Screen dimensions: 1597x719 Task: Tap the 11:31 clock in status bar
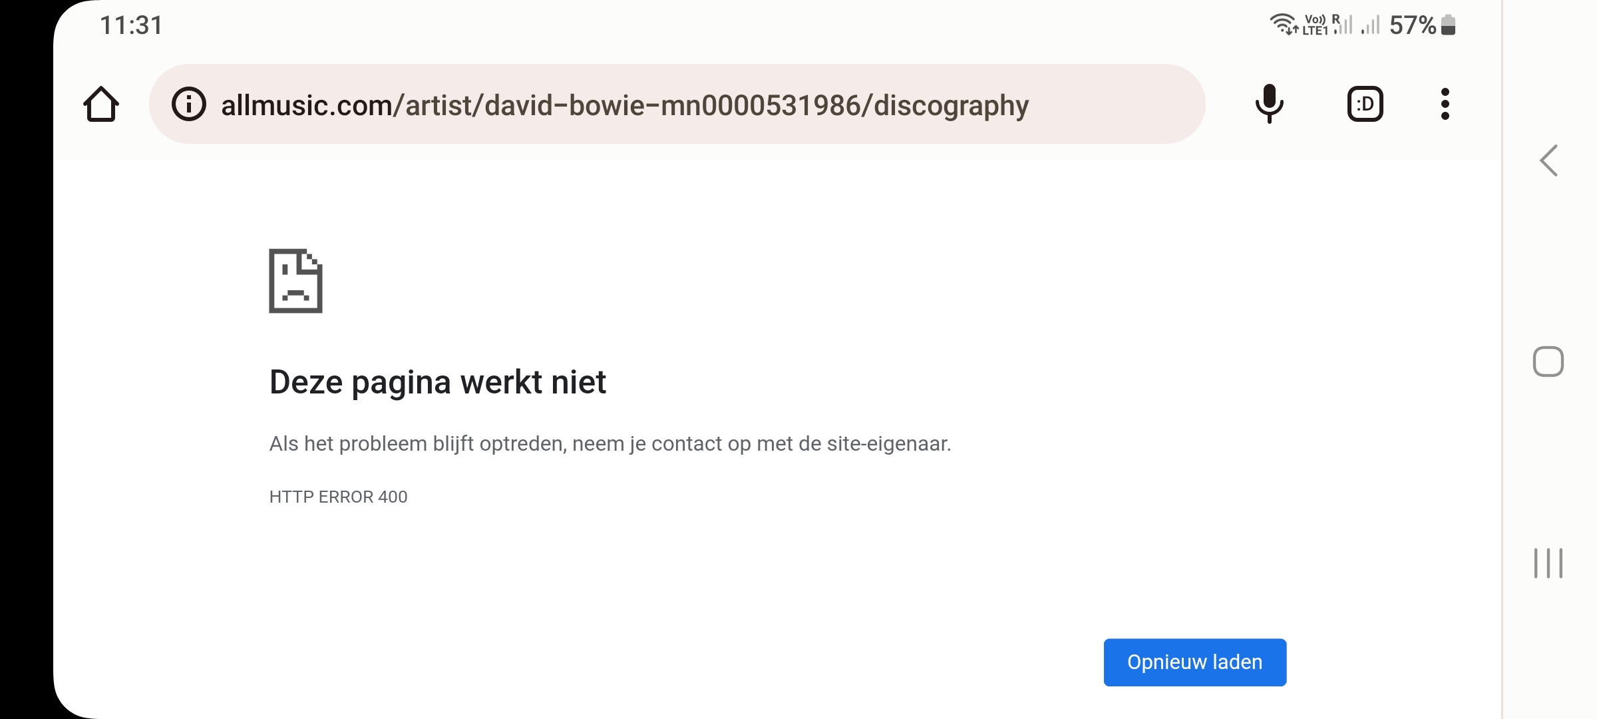(x=131, y=25)
